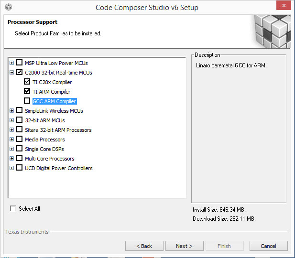Select the Single Core DSPs label
Viewport: 295px width, 258px height.
tap(44, 149)
